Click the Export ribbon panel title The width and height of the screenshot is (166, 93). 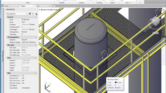click(x=113, y=3)
